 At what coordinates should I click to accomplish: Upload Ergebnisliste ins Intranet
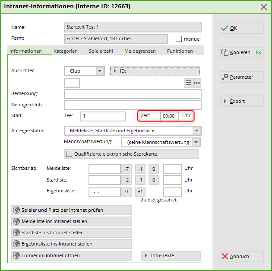(71, 244)
